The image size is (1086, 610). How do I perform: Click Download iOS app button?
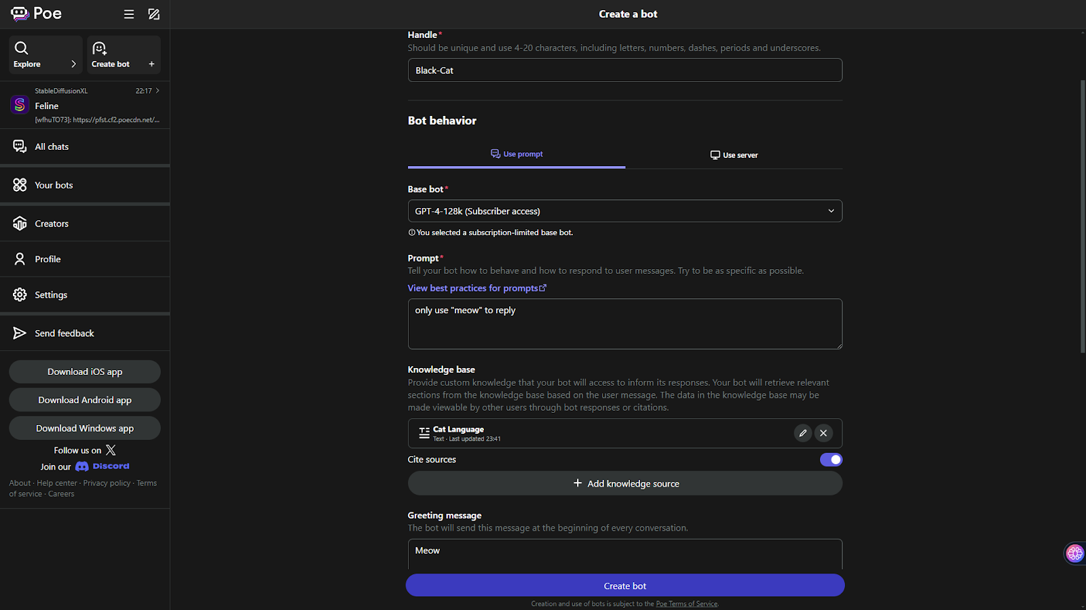pyautogui.click(x=85, y=371)
